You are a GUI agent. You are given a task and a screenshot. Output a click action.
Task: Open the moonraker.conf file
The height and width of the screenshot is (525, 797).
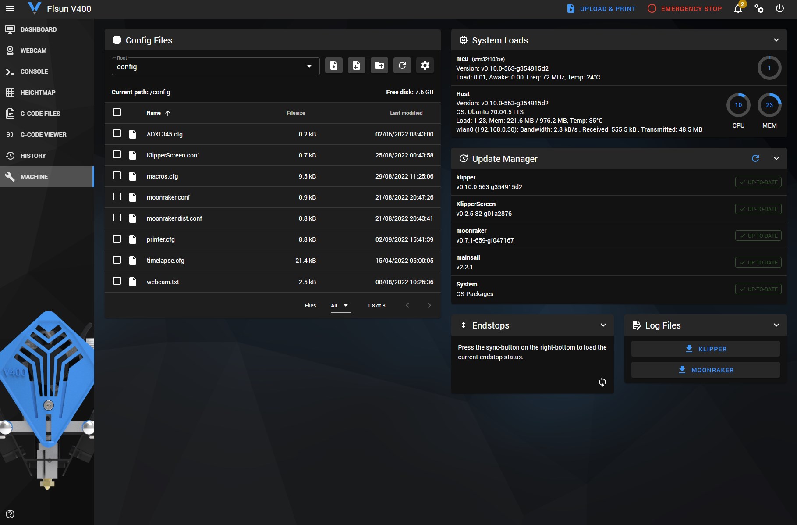[x=168, y=197]
